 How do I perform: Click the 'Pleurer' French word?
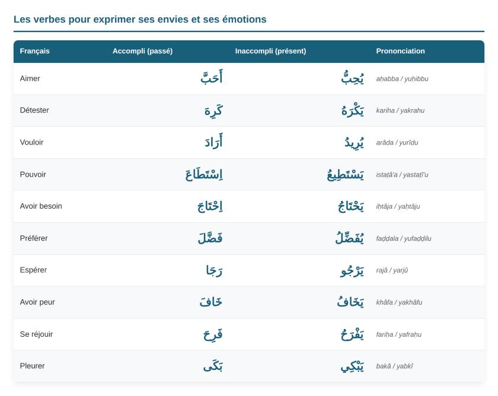[32, 366]
